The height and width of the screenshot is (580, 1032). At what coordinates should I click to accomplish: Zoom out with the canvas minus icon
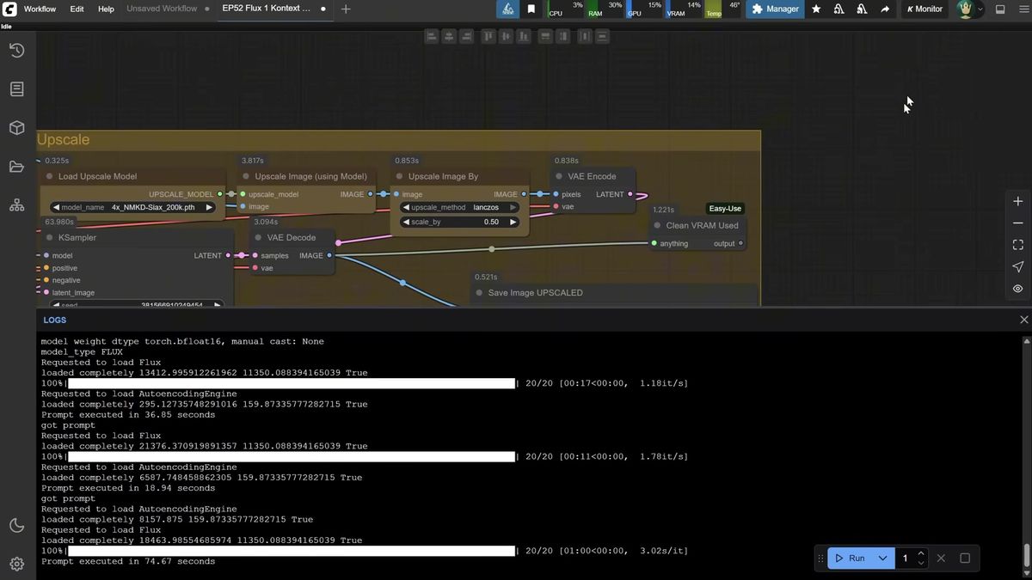click(x=1018, y=223)
